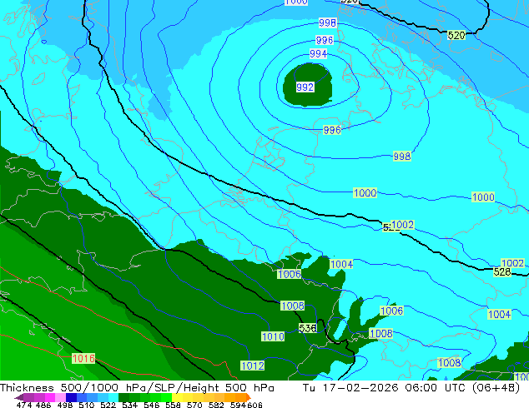
Task: Click the 474 legend value
Action: tap(24, 405)
